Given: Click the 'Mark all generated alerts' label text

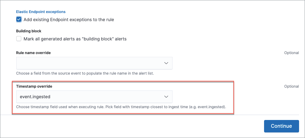Looking at the screenshot, I should coord(75,39).
